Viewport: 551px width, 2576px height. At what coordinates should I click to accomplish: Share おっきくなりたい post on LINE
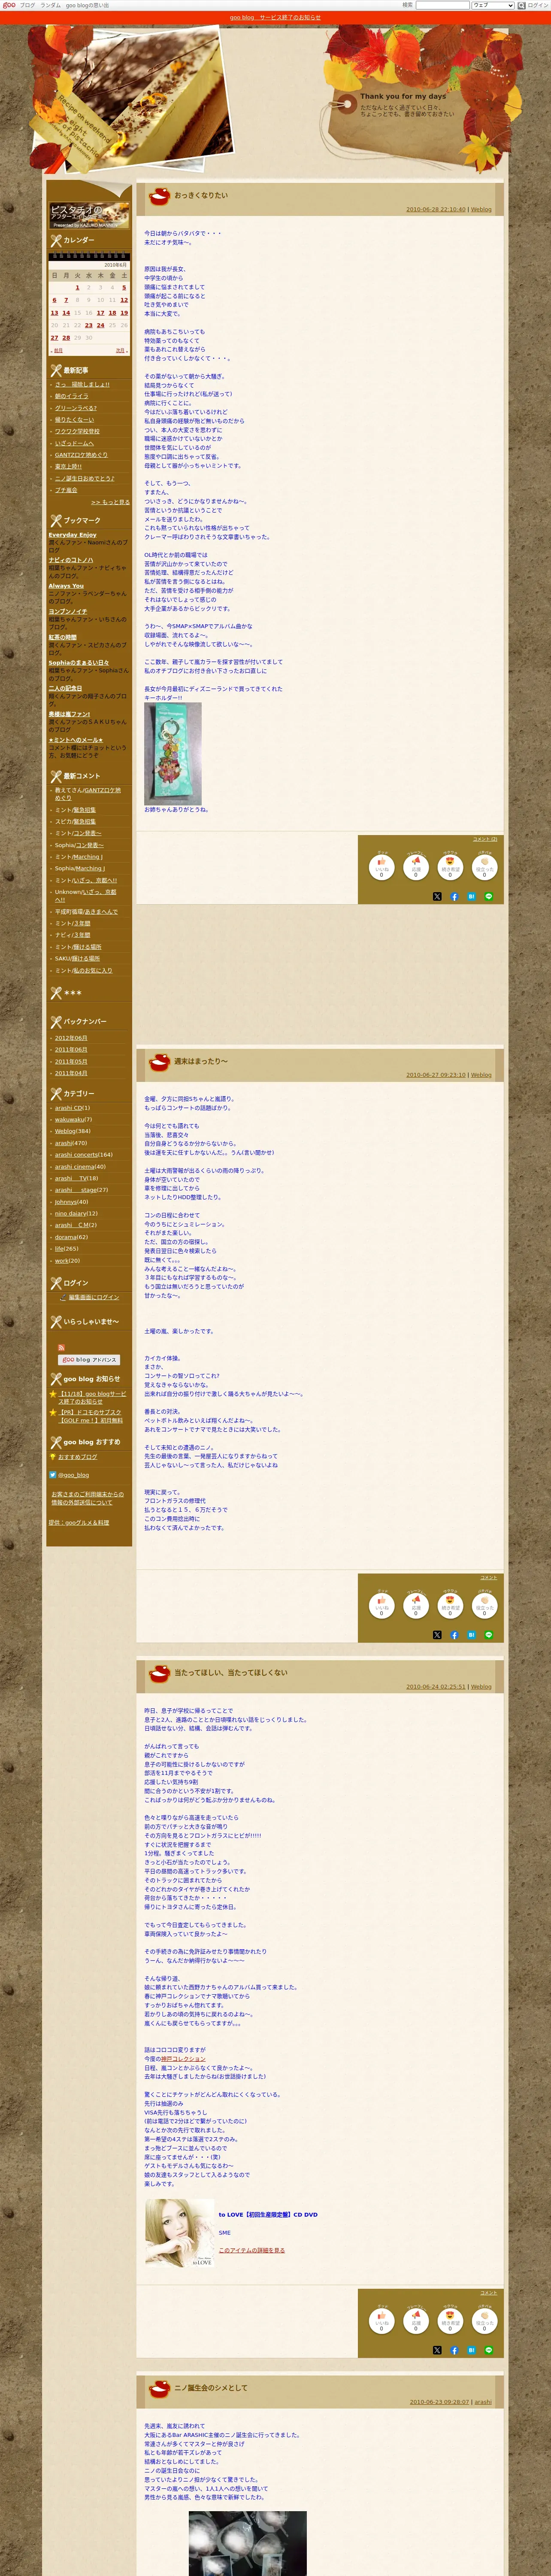(489, 897)
